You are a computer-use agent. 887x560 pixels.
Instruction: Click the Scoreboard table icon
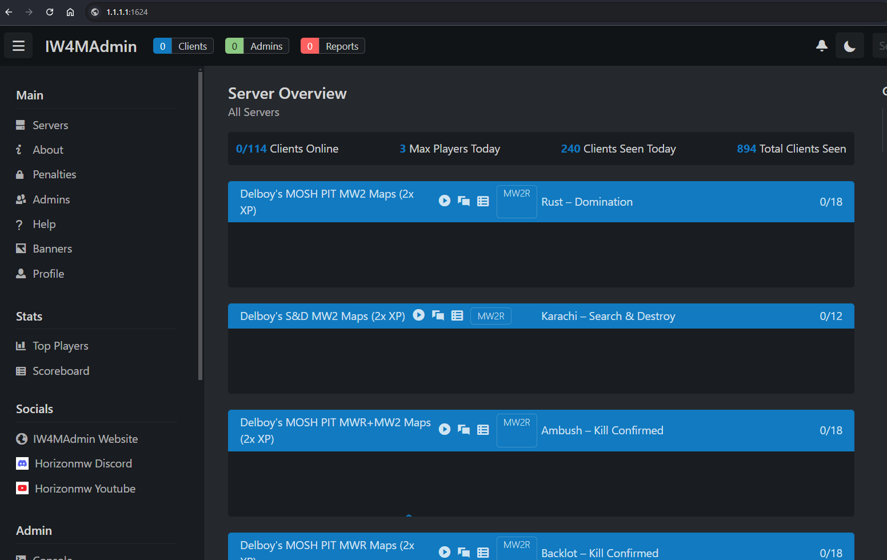click(21, 371)
